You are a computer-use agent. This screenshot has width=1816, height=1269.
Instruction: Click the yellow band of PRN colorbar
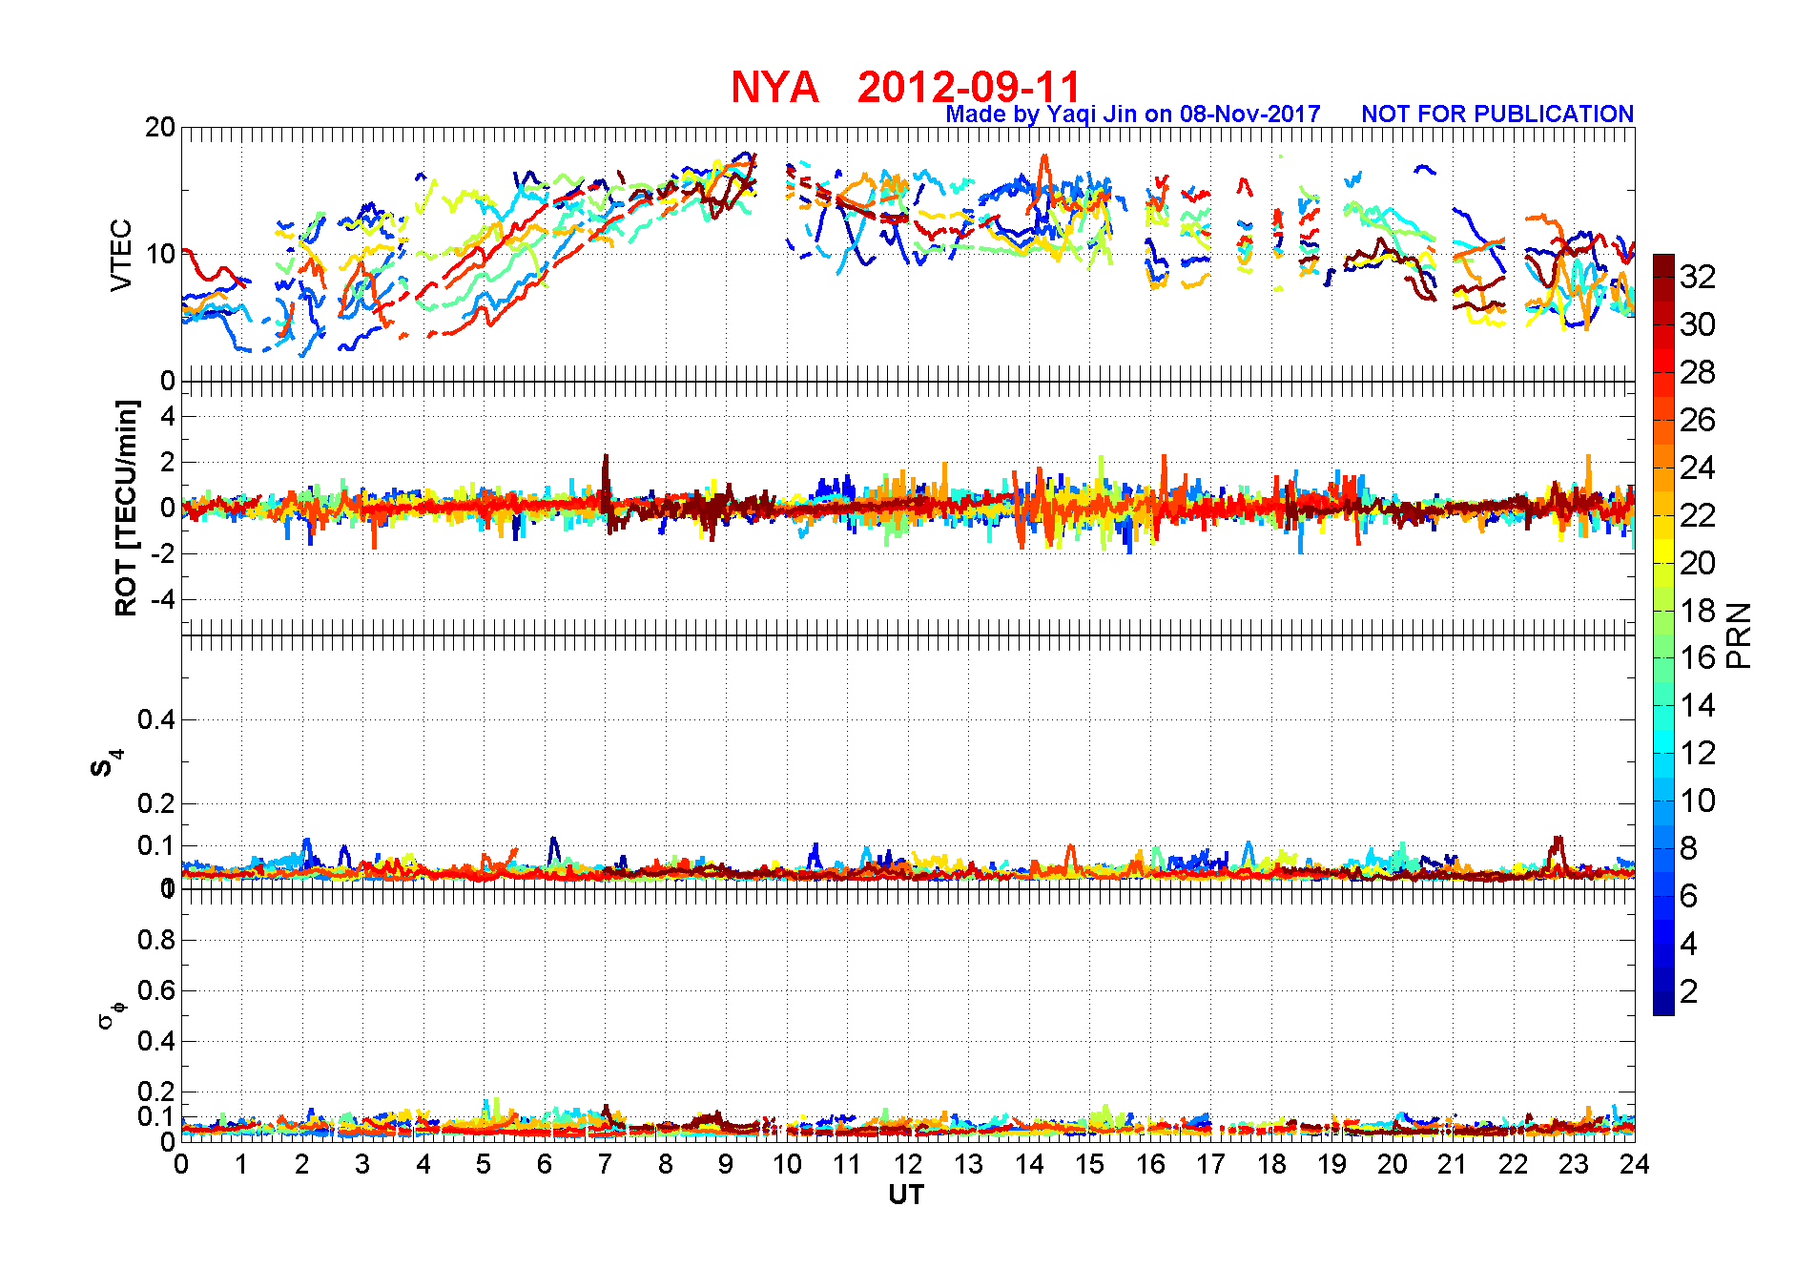(x=1663, y=551)
